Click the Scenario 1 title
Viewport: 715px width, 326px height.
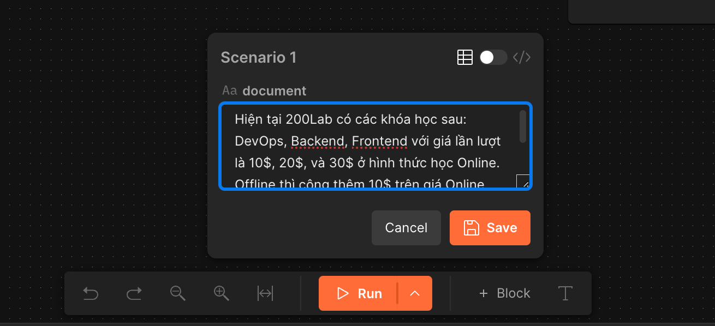[x=258, y=57]
